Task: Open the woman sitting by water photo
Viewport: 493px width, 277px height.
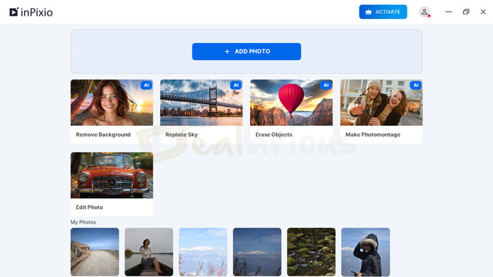Action: coord(149,252)
